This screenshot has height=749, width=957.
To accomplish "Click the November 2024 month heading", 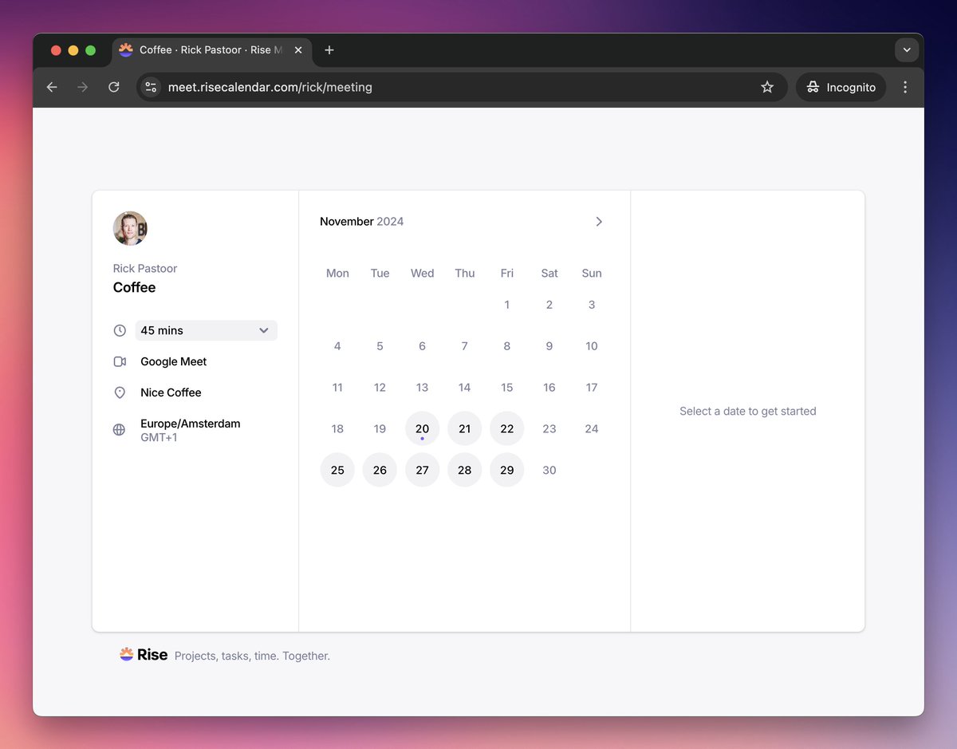I will point(361,222).
